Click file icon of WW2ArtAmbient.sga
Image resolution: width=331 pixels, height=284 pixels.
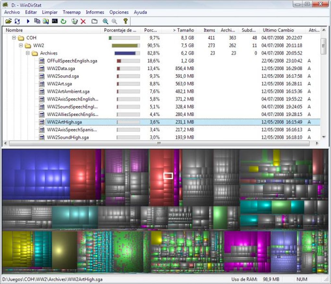click(x=42, y=91)
